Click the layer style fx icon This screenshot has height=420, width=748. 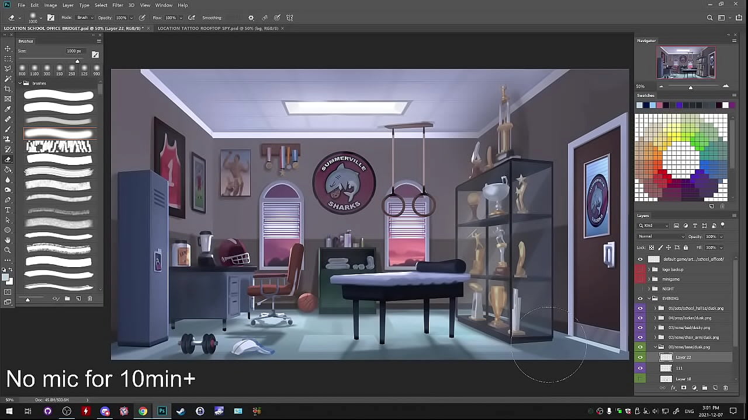coord(673,388)
